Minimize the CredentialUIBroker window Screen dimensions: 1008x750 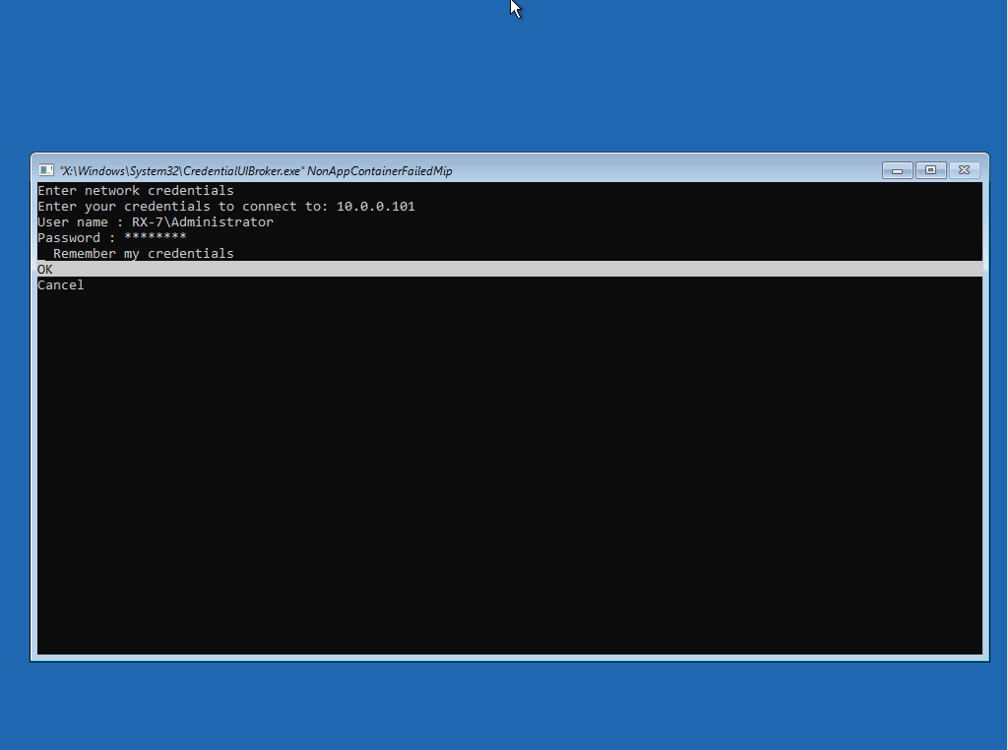(898, 170)
